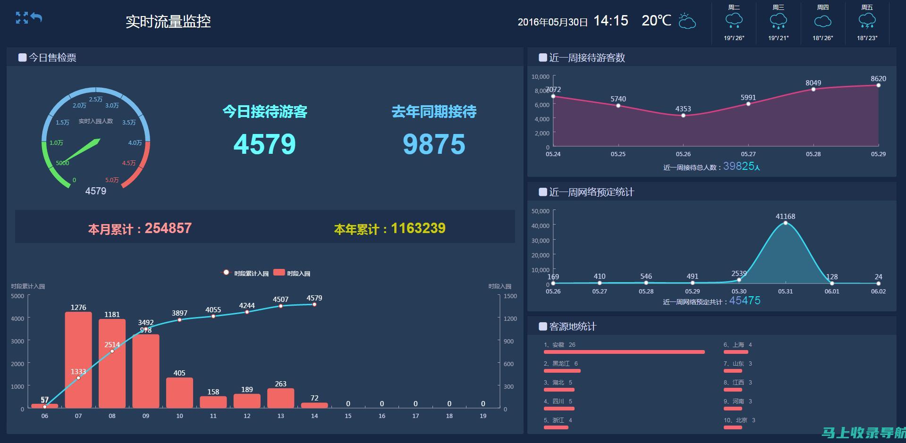Click the cumulative line point labeled 1333
This screenshot has height=443, width=906.
(78, 378)
